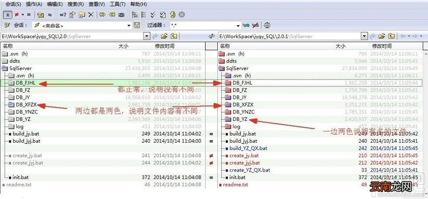Image resolution: width=428 pixels, height=199 pixels.
Task: Toggle the minor differences (≈) button
Action: pos(50,15)
